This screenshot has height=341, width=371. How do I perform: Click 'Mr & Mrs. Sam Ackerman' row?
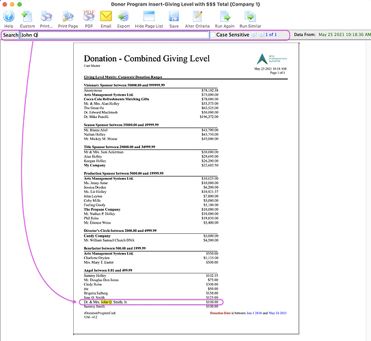[151, 152]
